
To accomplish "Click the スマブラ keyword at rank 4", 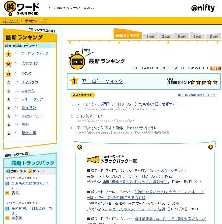I will (30, 82).
